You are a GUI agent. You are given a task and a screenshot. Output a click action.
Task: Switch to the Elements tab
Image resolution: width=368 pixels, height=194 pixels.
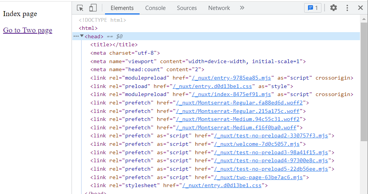click(122, 8)
